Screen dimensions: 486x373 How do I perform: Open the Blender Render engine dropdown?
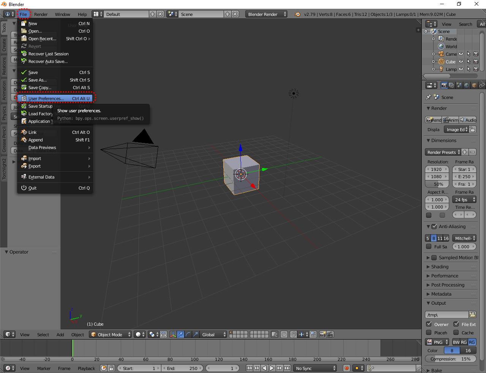point(267,14)
